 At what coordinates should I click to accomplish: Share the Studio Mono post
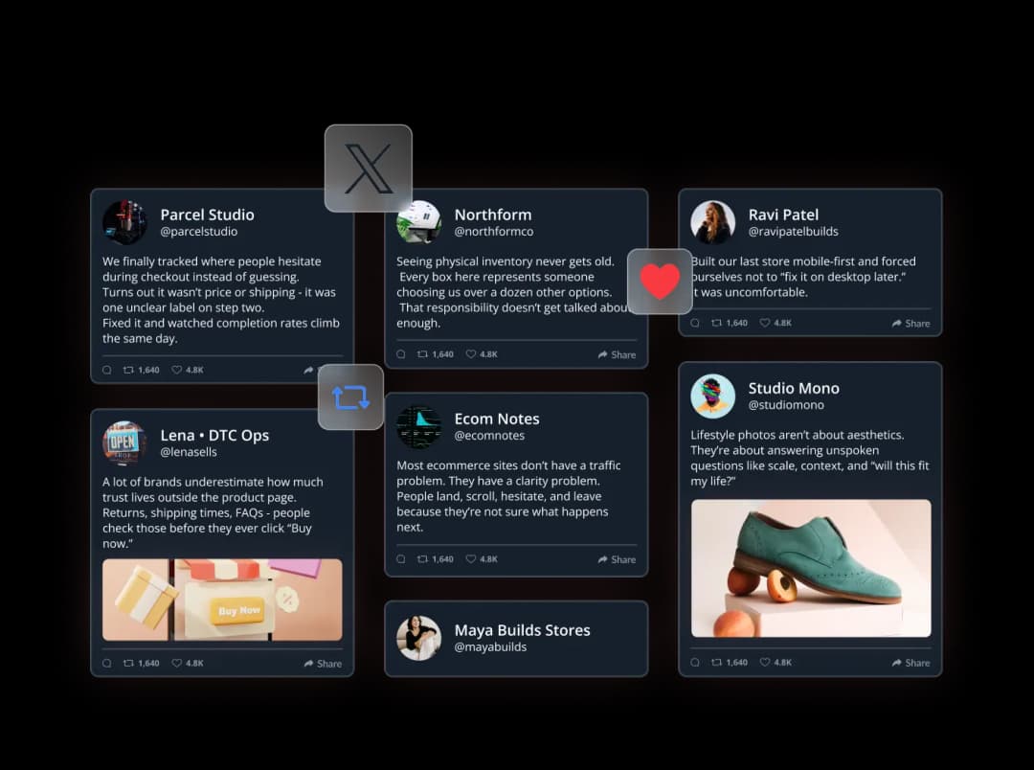click(910, 663)
